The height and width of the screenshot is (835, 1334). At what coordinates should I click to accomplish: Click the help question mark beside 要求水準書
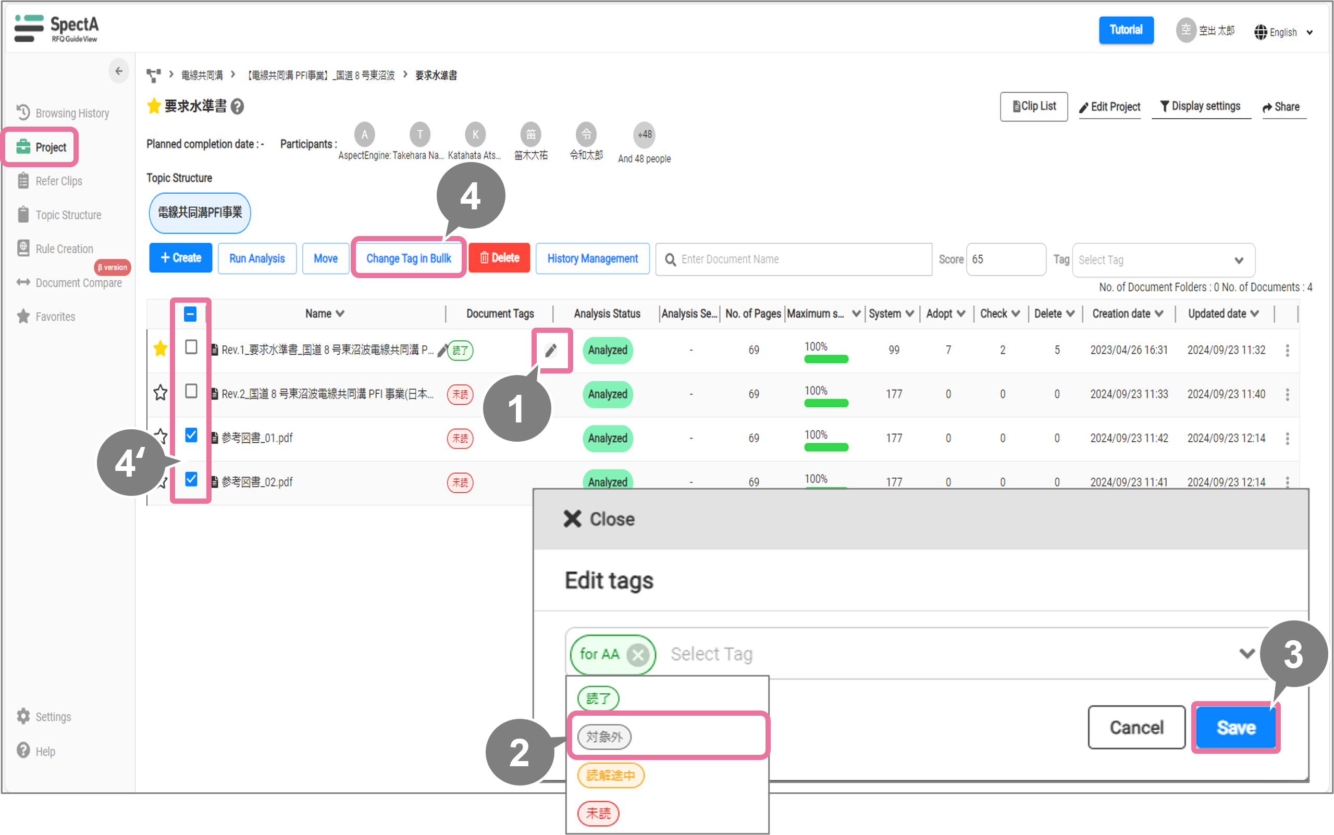[238, 107]
